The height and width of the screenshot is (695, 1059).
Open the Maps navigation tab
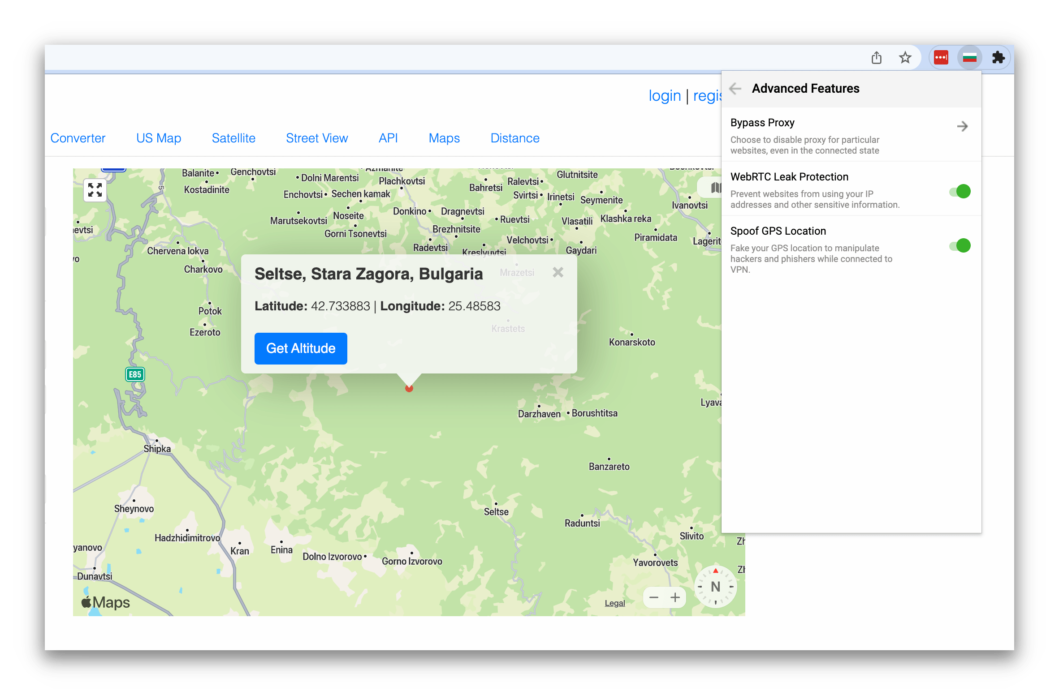tap(443, 138)
